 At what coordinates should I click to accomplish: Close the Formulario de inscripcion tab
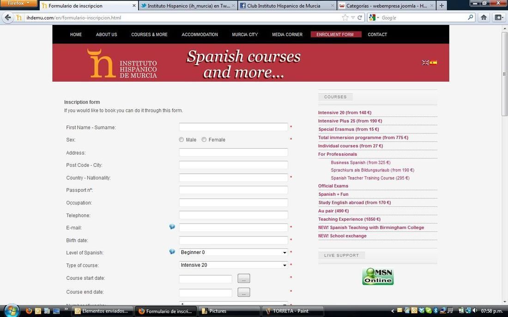134,6
